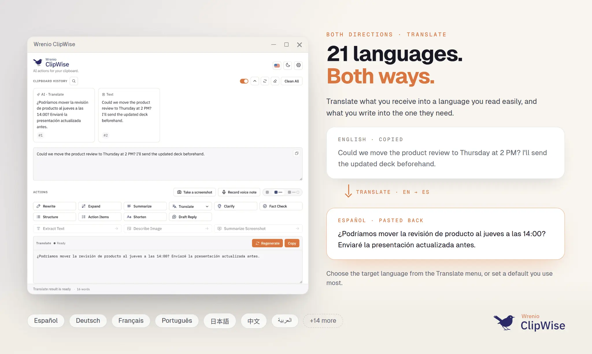The width and height of the screenshot is (592, 354).
Task: Click inside the clipboard text input area
Action: pyautogui.click(x=168, y=164)
